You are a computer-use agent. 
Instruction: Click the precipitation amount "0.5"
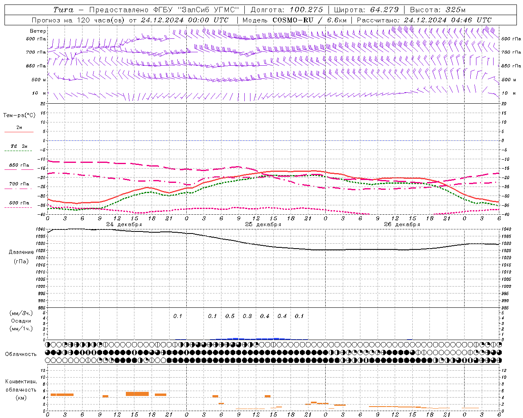pos(230,316)
